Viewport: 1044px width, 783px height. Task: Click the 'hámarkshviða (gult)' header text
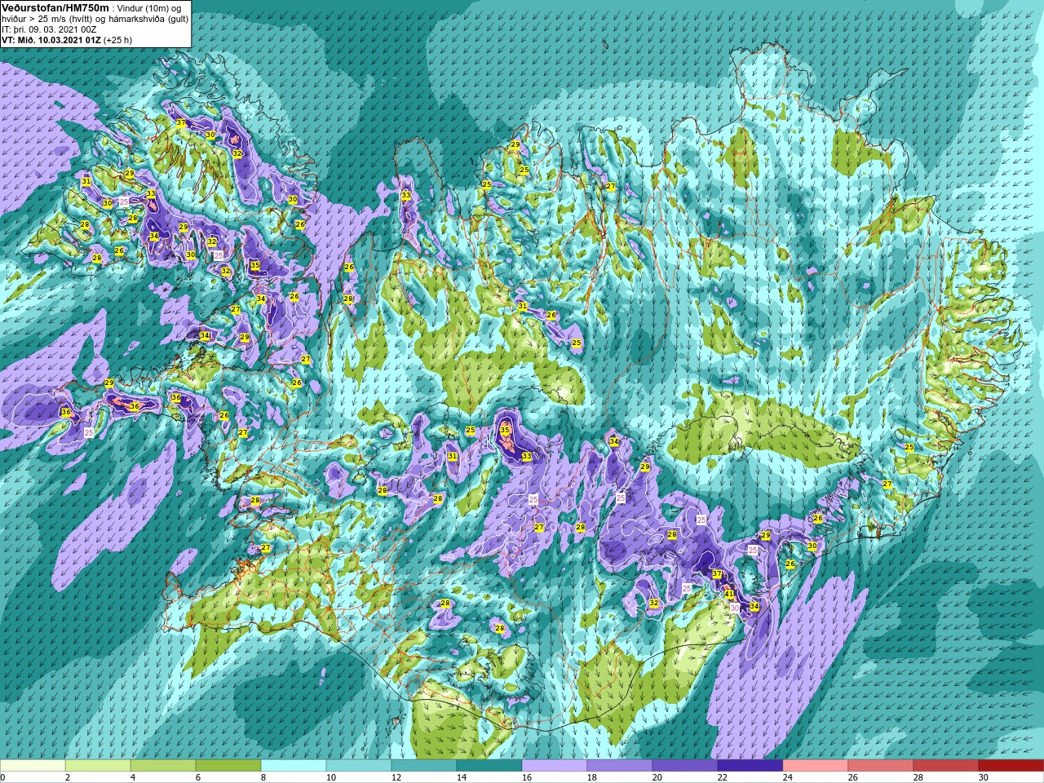point(148,19)
